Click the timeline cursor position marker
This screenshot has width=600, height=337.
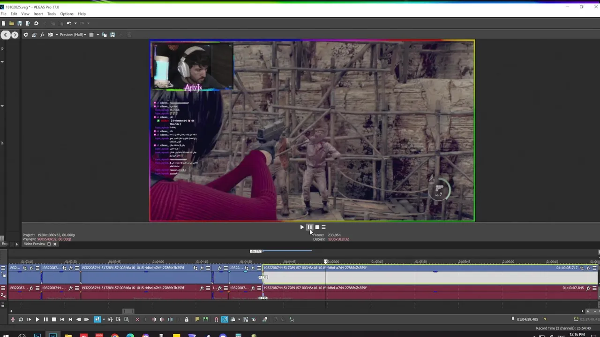pos(325,261)
